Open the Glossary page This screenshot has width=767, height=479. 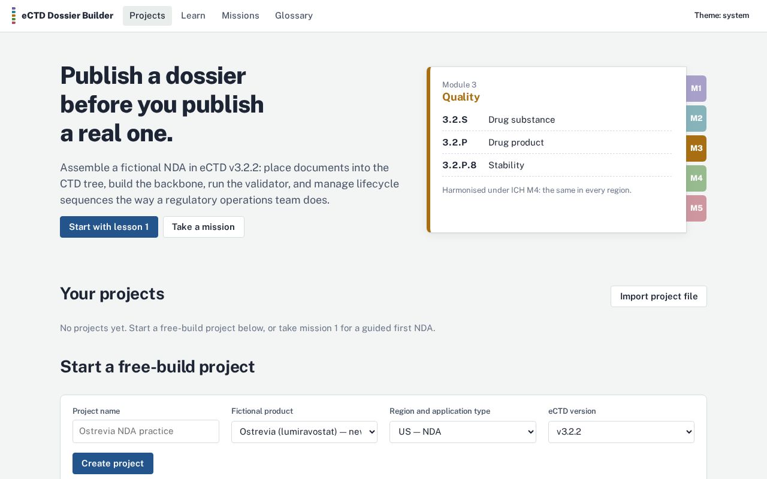point(294,16)
